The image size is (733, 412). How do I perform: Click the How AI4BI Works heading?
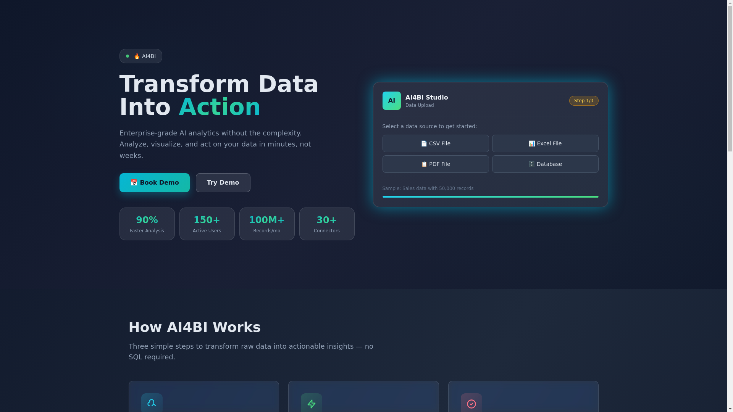pos(194,327)
